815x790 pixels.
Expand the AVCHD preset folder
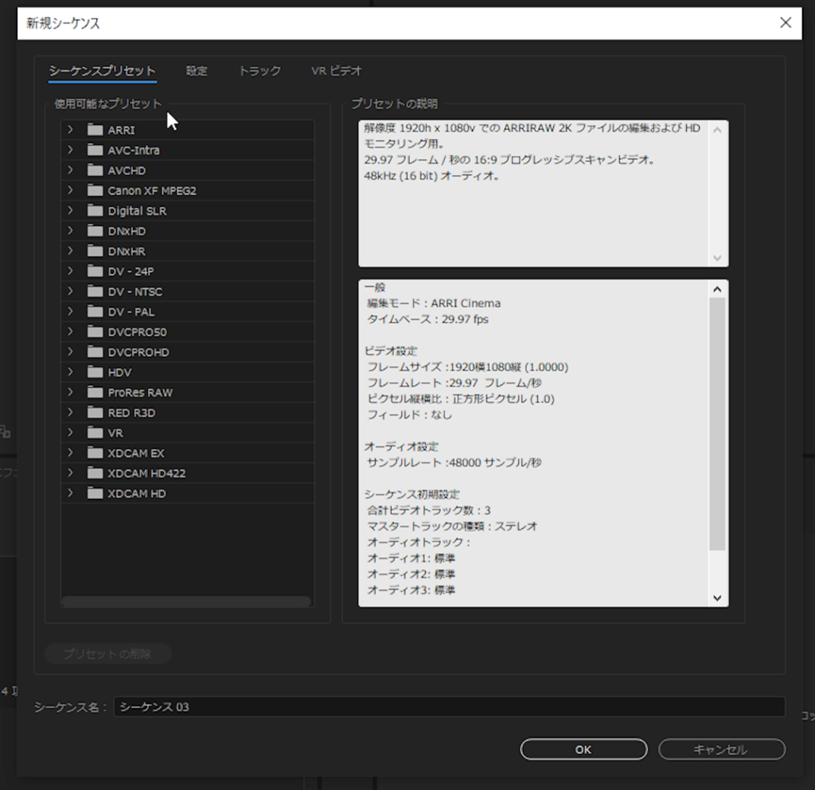tap(70, 169)
